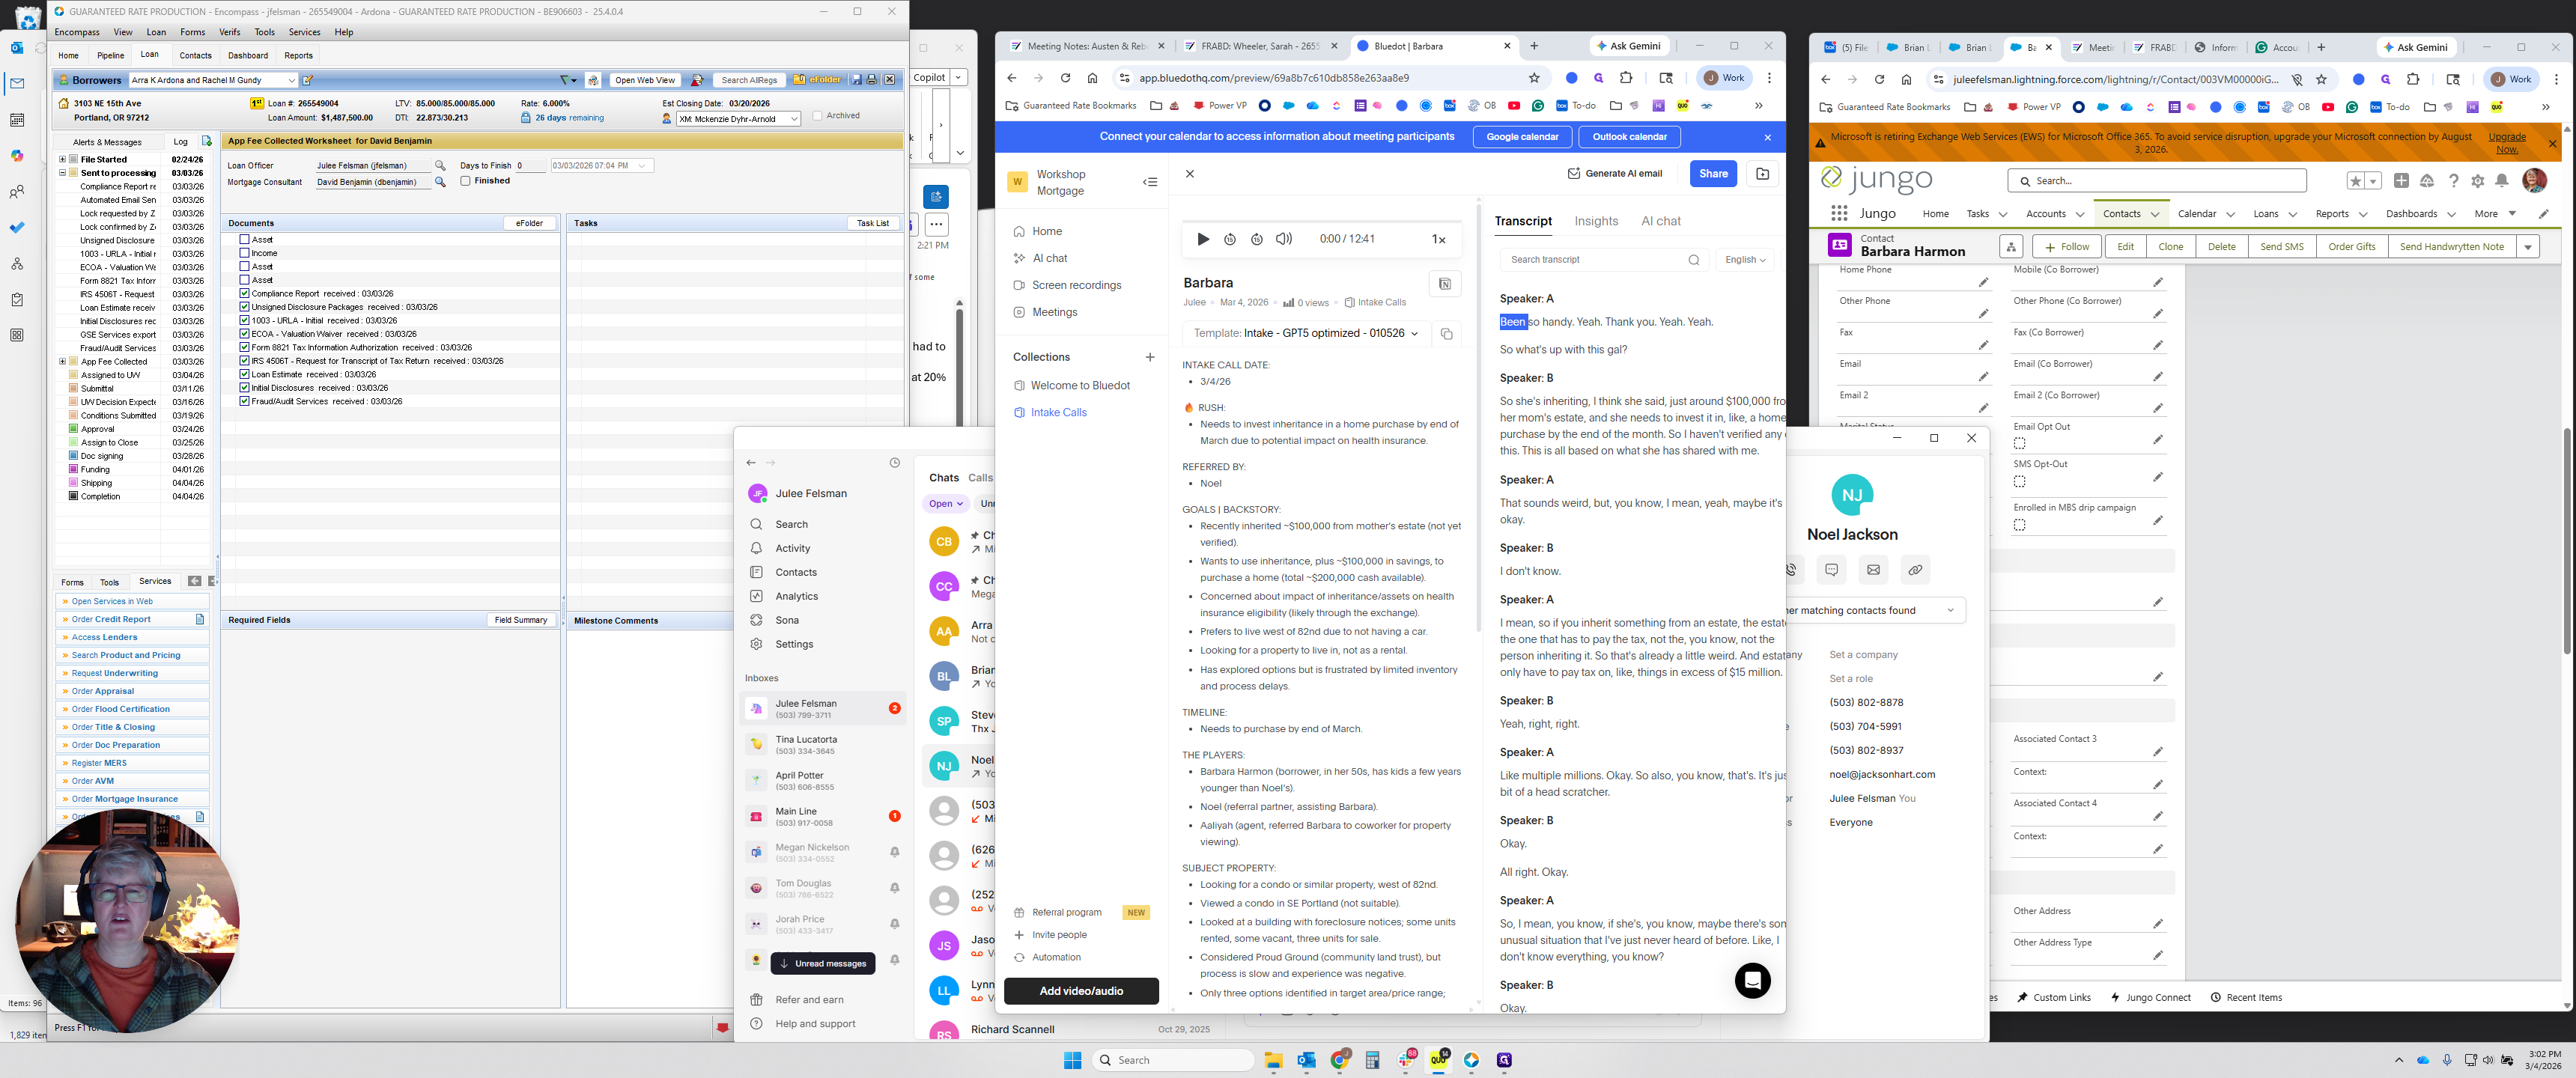Open Bluedot chat bubble button
Screen dimensions: 2576x1078
1752,980
